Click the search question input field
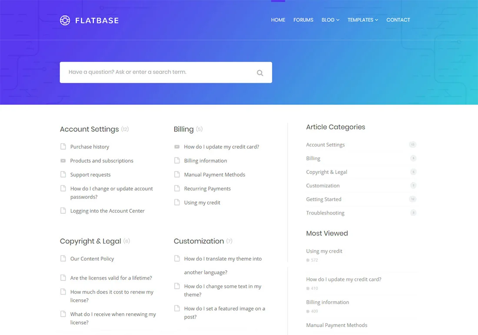The image size is (478, 335). [x=156, y=72]
